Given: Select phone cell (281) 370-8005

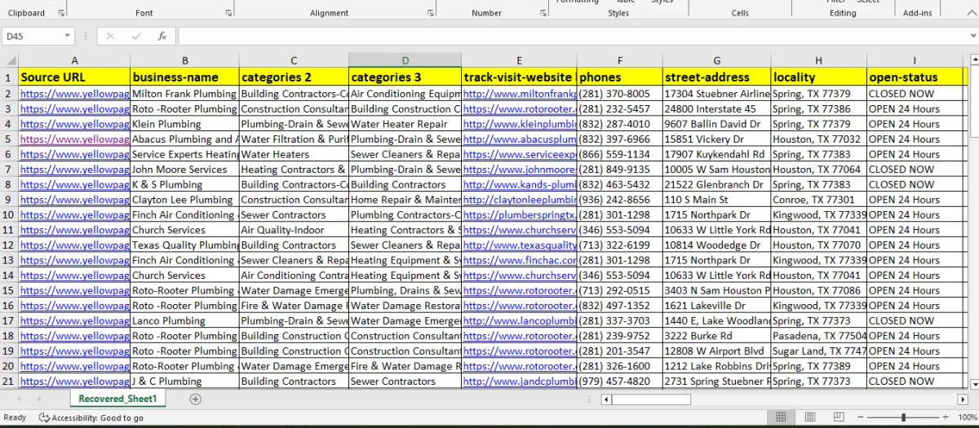Looking at the screenshot, I should (619, 94).
